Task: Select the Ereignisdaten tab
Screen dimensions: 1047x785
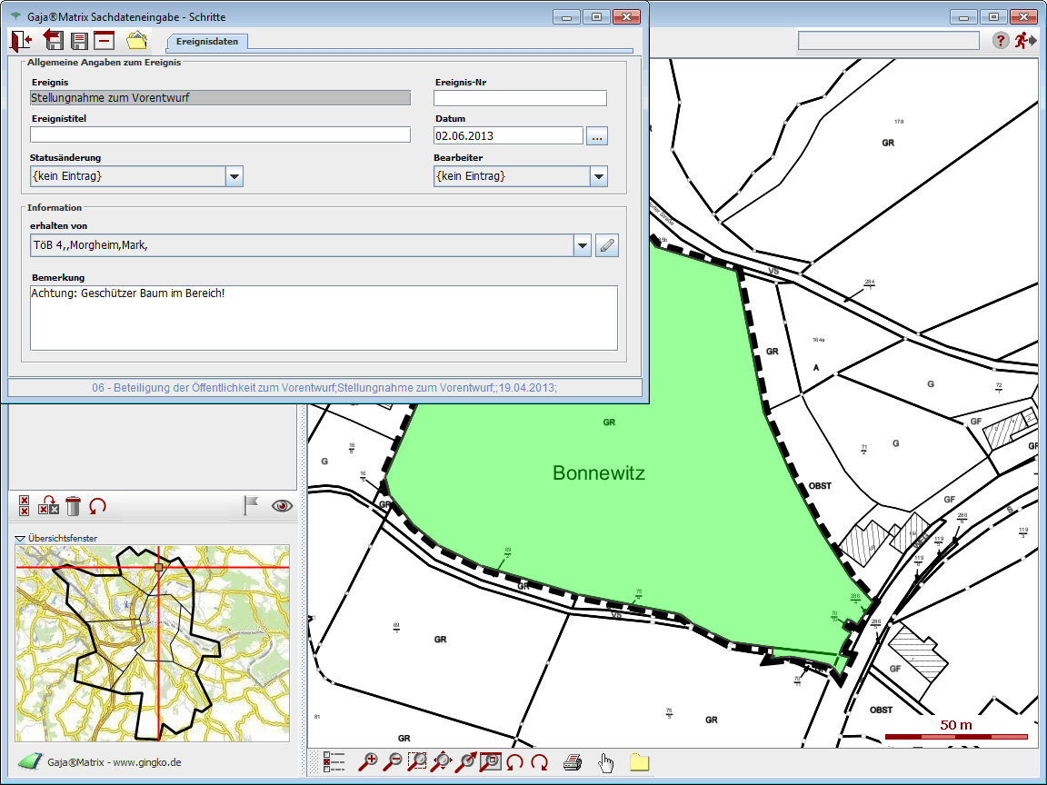Action: pyautogui.click(x=207, y=42)
